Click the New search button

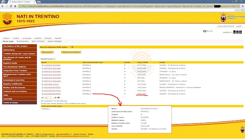[47, 52]
